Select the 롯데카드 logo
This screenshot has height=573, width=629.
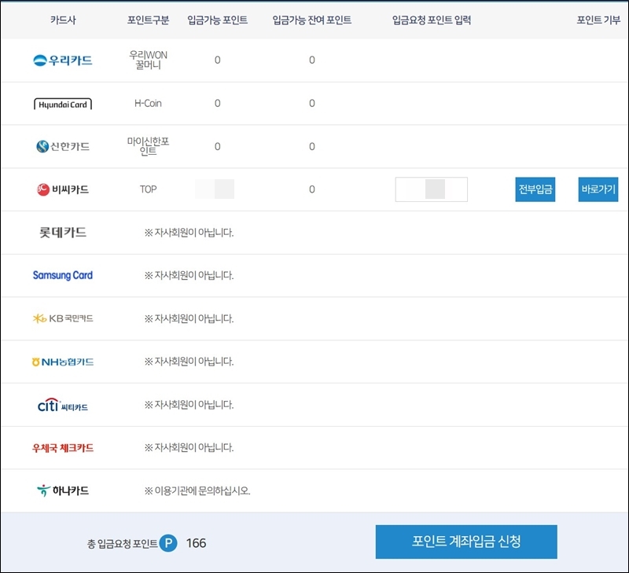[x=61, y=232]
